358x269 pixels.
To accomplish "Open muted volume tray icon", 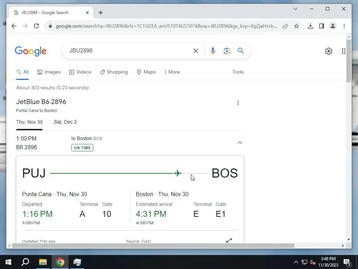I will coord(313,262).
